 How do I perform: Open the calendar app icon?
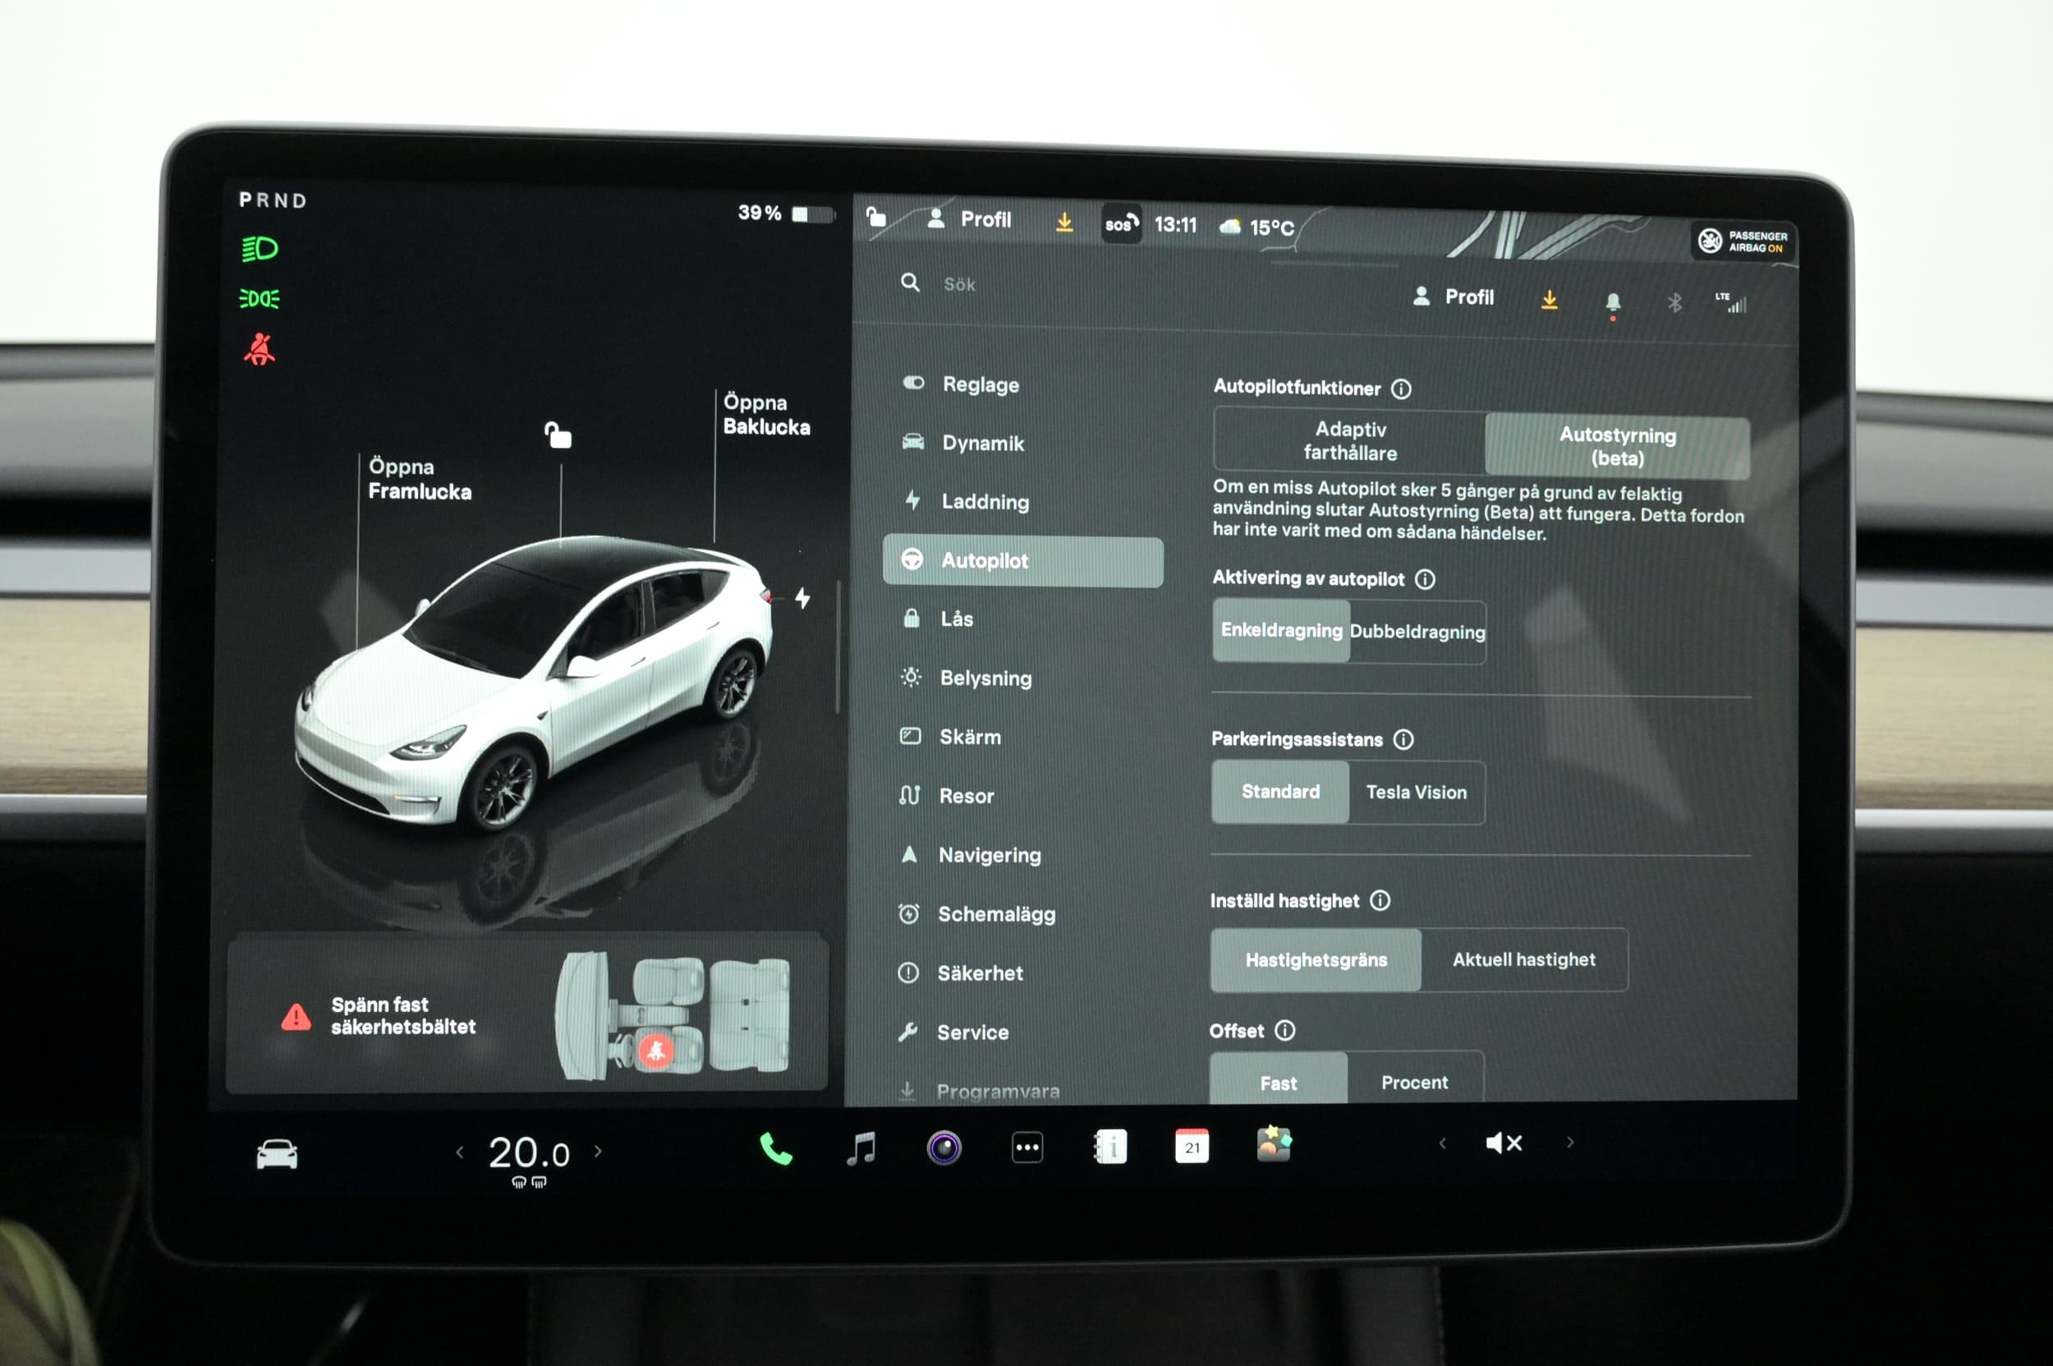(x=1191, y=1147)
